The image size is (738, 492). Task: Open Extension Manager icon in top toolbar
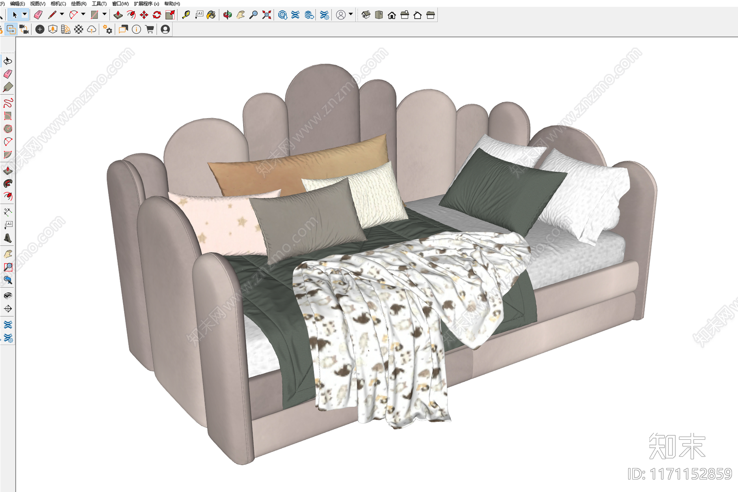click(324, 15)
